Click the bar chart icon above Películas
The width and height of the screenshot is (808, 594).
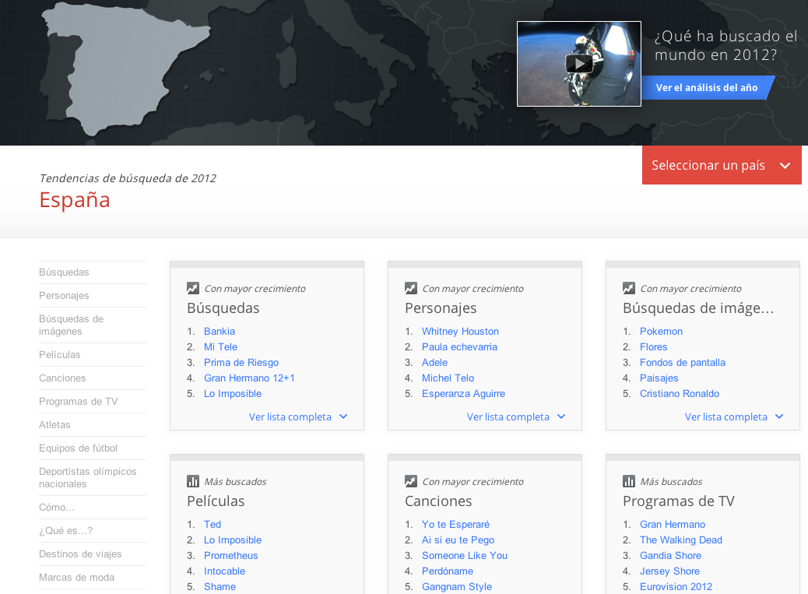193,481
